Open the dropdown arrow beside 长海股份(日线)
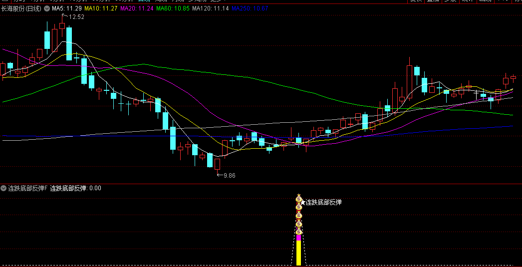Image resolution: width=522 pixels, height=267 pixels. (x=47, y=8)
